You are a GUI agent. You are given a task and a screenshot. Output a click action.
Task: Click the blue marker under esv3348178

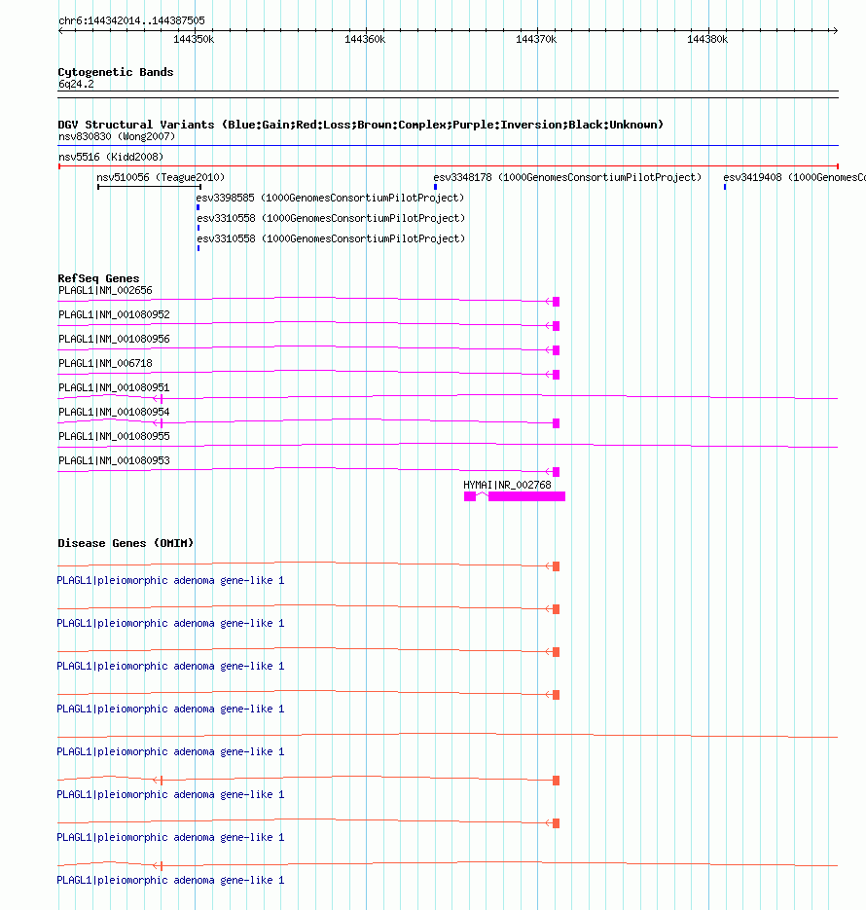pos(436,187)
